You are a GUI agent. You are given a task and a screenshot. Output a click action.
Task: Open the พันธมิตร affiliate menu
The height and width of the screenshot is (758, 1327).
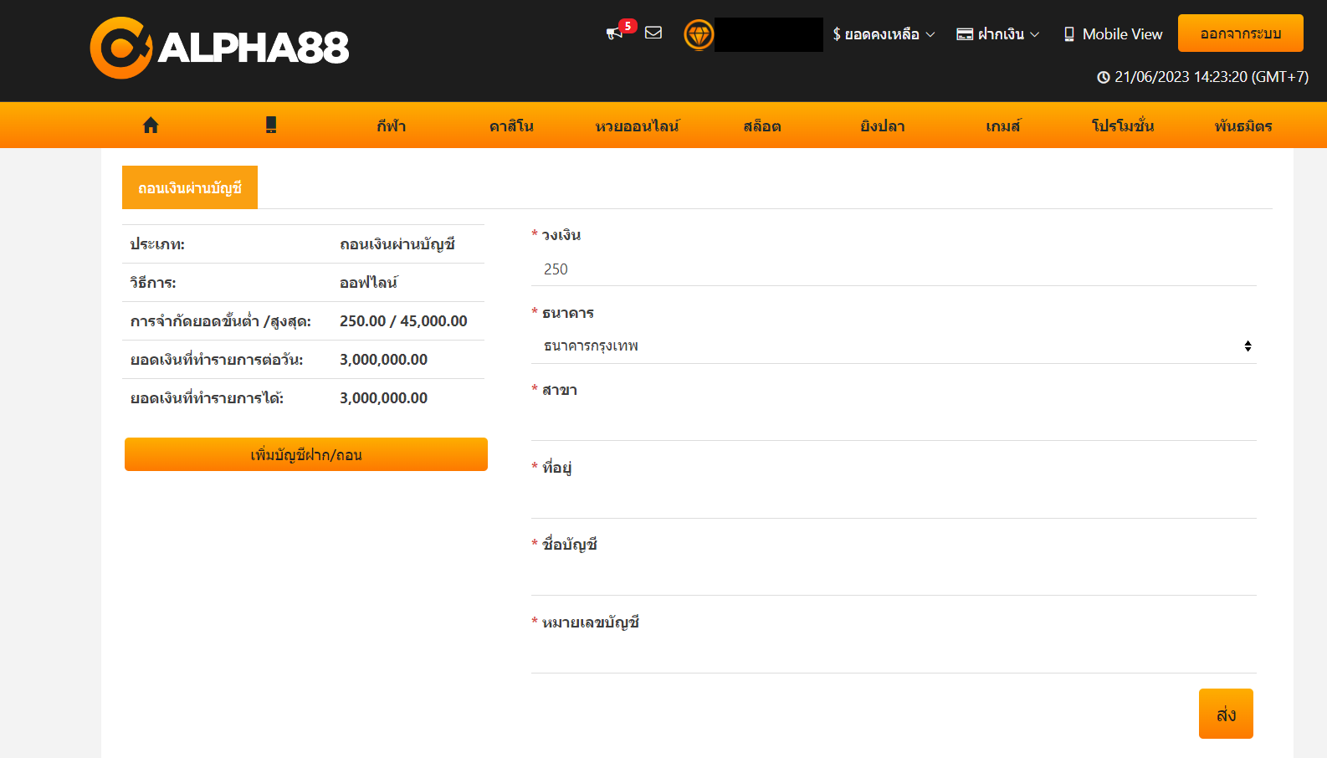coord(1243,126)
